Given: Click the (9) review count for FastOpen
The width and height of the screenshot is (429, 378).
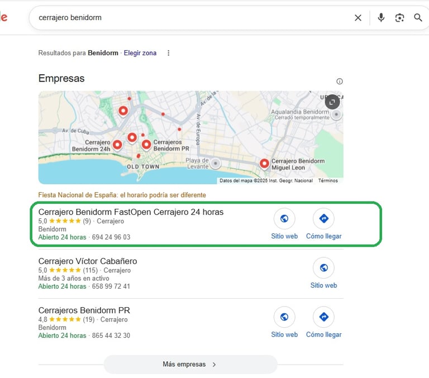Looking at the screenshot, I should pyautogui.click(x=87, y=221).
